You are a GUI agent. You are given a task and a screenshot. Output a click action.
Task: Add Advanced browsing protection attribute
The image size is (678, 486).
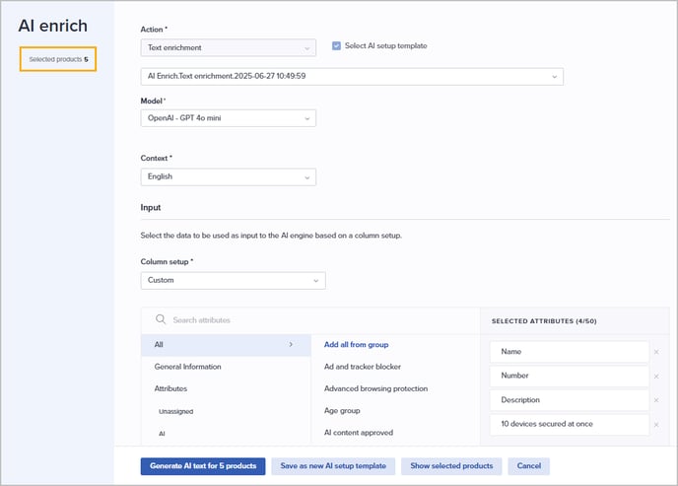[x=375, y=388]
